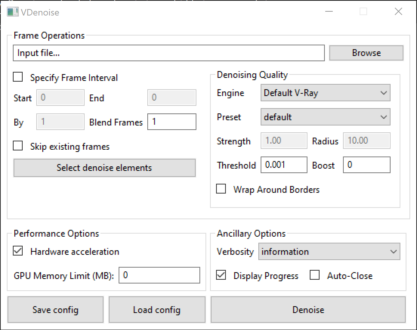Uncheck Display Progress

(220, 275)
